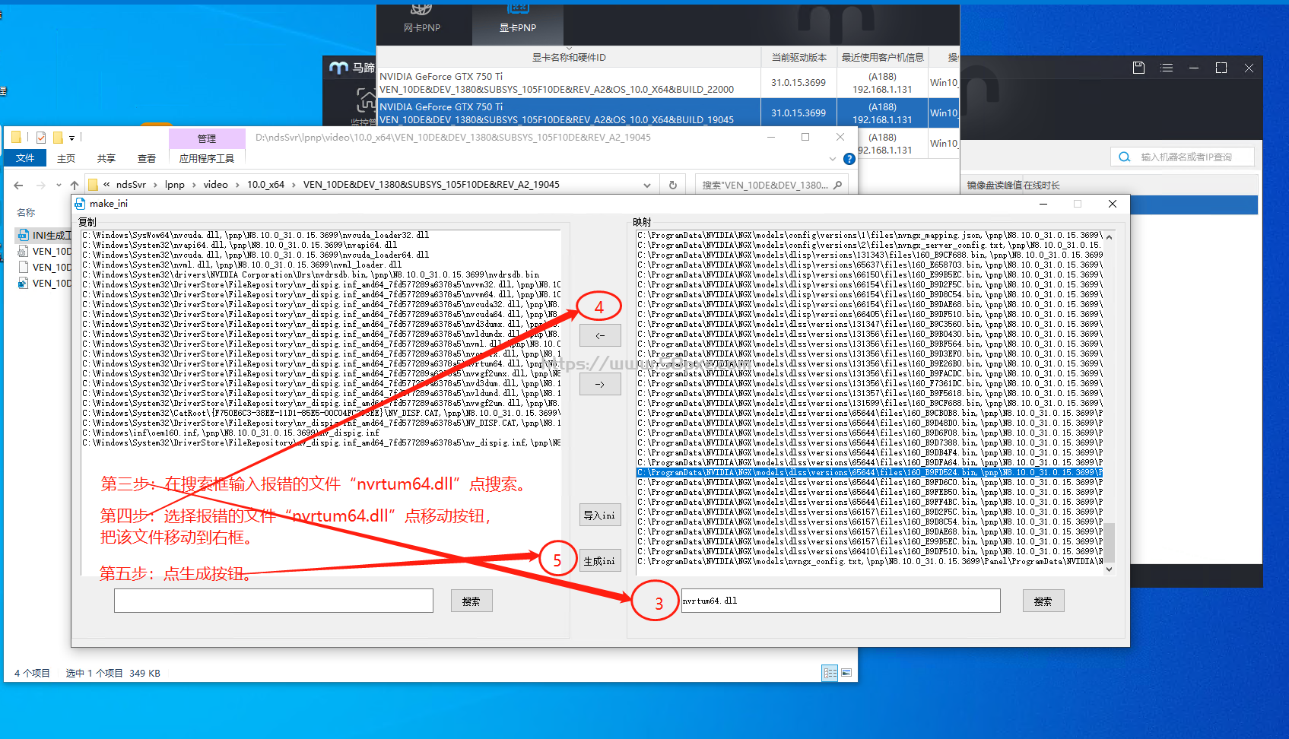Click the Explorer forward arrow
This screenshot has height=739, width=1289.
coord(40,185)
